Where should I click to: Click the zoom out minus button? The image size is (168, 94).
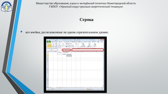click(x=94, y=89)
